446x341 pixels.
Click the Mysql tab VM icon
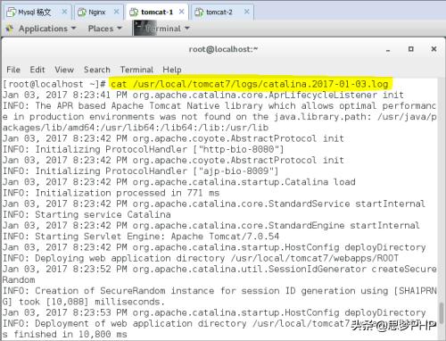coord(11,12)
